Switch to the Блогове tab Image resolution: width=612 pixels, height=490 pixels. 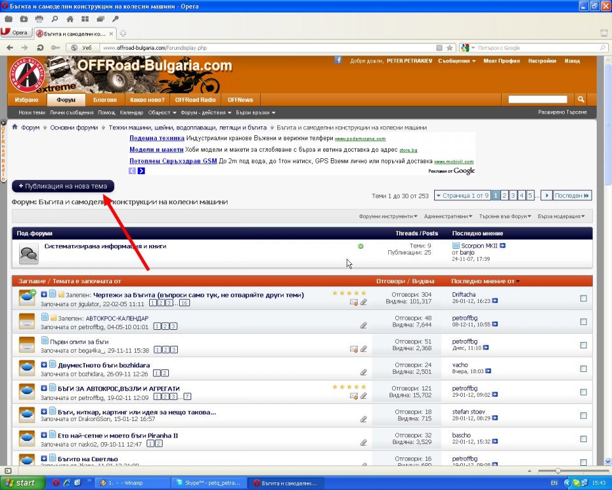pos(105,100)
